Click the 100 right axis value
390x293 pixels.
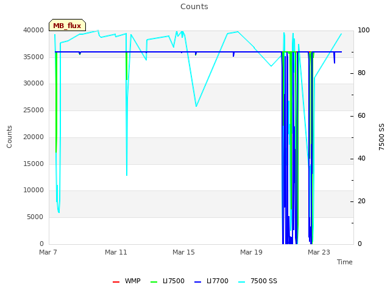[364, 30]
